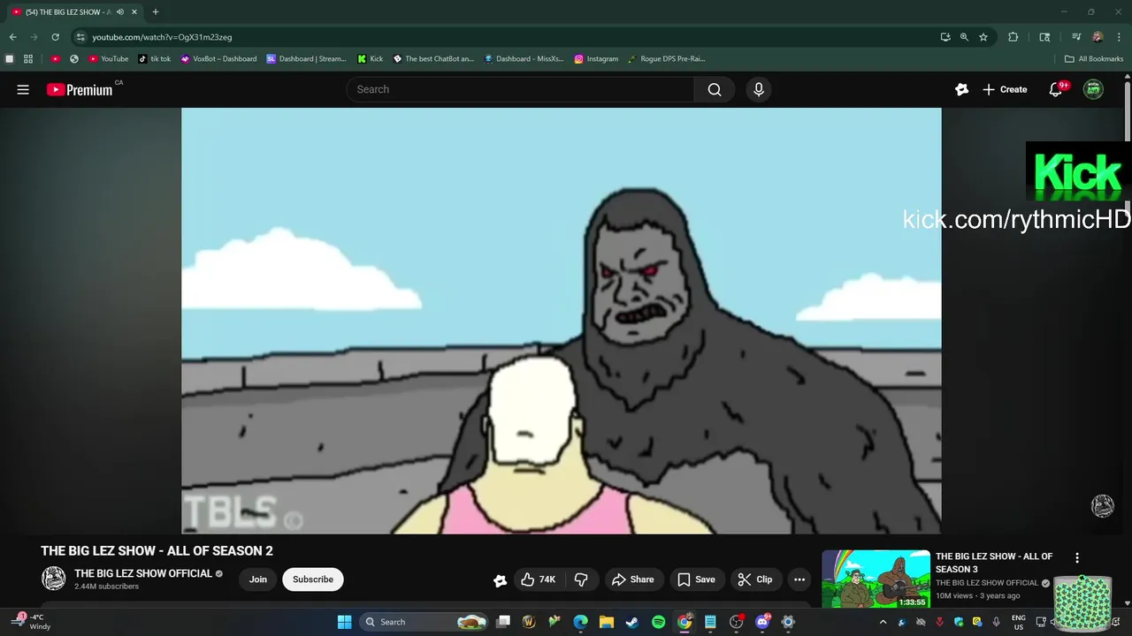1132x636 pixels.
Task: Mute tab using the speaker icon
Action: 120,11
